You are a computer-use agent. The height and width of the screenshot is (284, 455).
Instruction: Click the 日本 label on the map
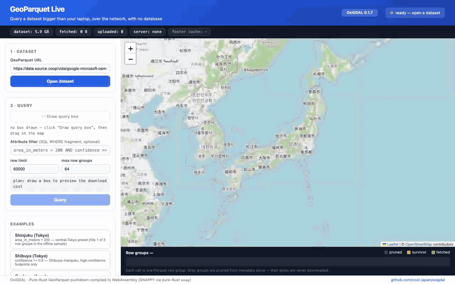tap(293, 144)
